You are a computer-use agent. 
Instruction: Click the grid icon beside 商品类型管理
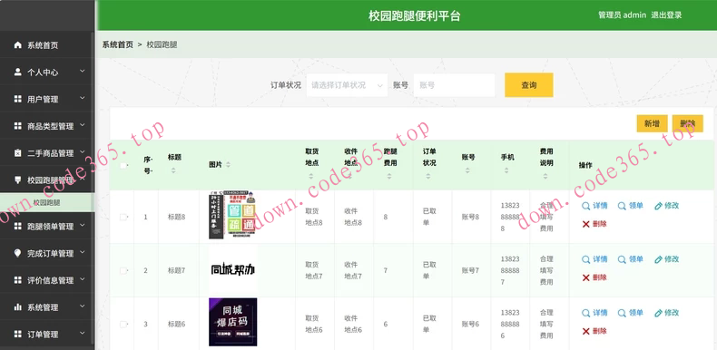point(18,126)
